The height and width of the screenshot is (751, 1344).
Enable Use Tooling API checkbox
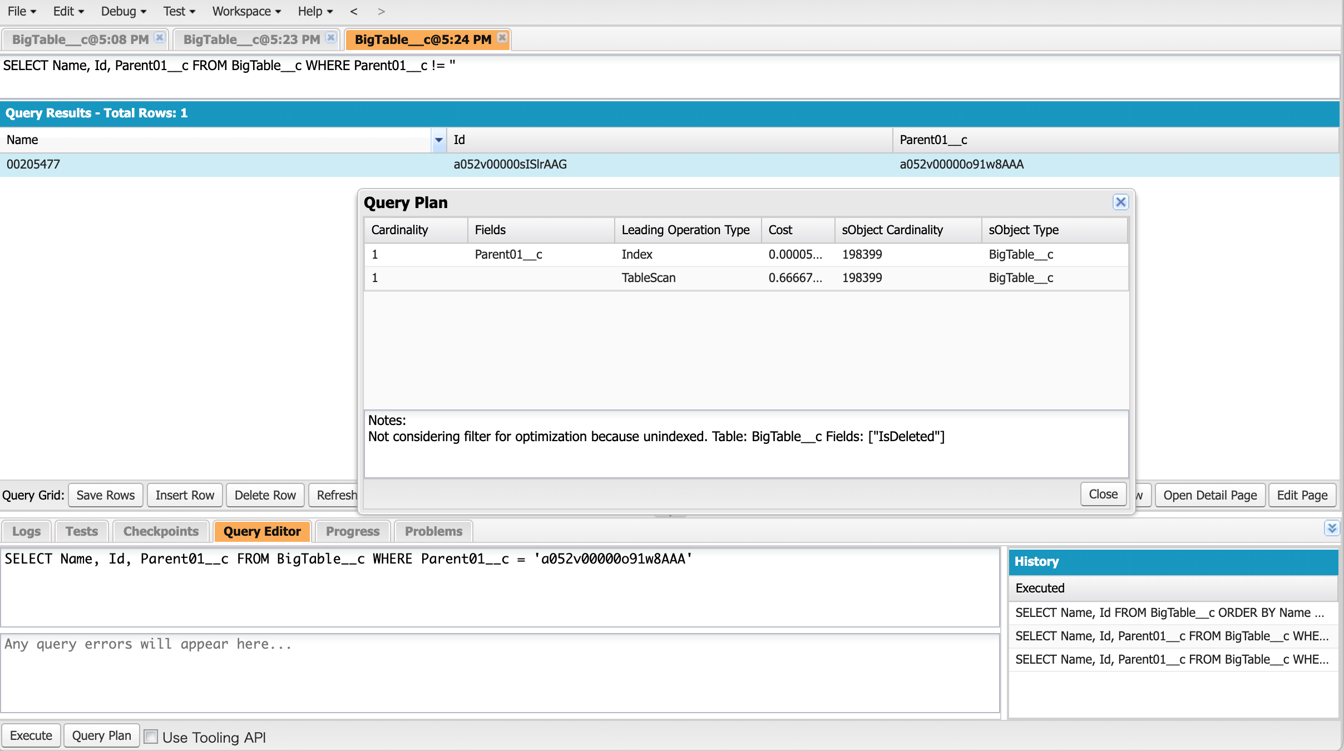151,737
